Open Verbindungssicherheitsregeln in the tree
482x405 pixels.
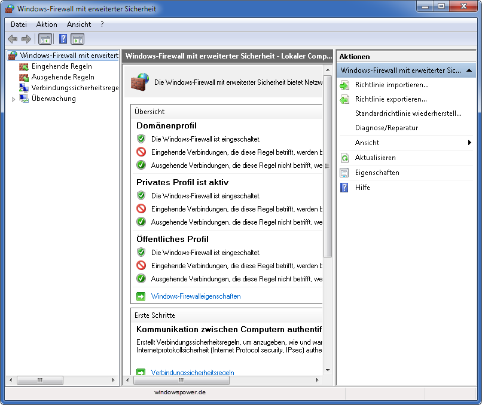[x=75, y=88]
